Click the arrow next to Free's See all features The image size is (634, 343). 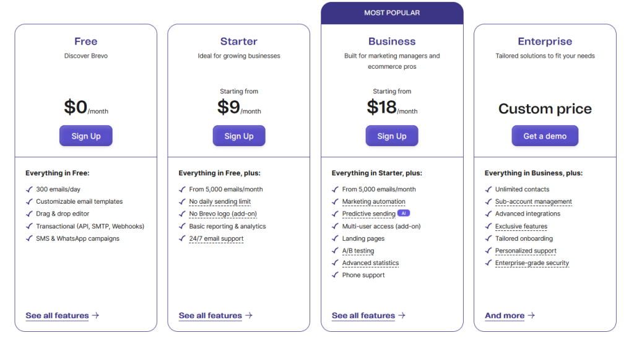click(95, 316)
